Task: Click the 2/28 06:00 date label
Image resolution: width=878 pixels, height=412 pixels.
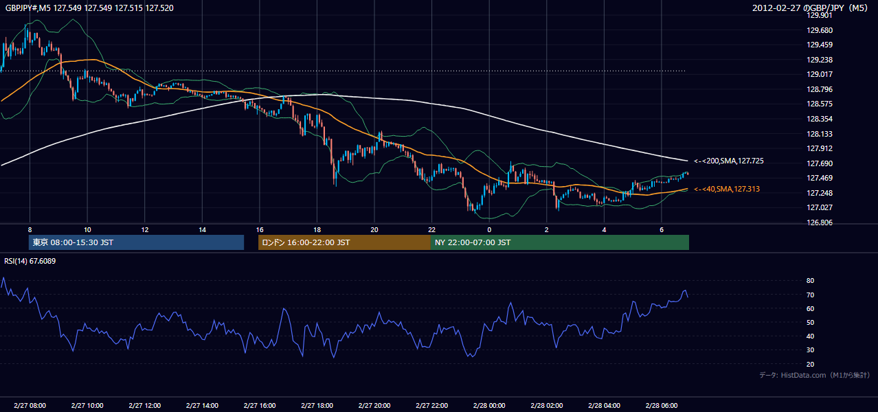Action: [x=662, y=406]
